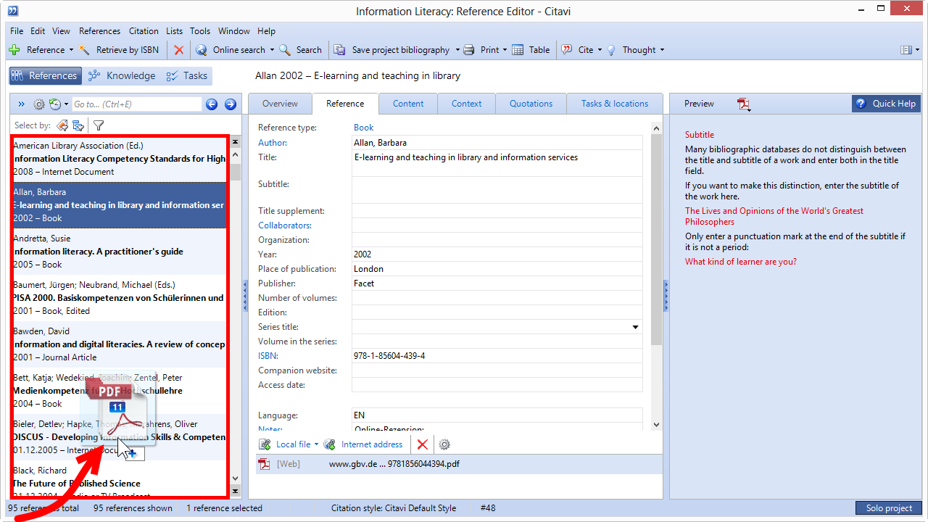The image size is (928, 522).
Task: Open the Series title dropdown
Action: click(x=636, y=327)
